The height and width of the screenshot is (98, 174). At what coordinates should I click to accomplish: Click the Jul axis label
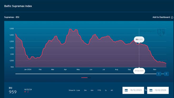pyautogui.click(x=104, y=70)
